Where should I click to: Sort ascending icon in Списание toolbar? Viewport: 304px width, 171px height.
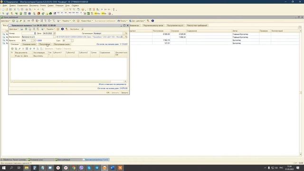coord(38,48)
